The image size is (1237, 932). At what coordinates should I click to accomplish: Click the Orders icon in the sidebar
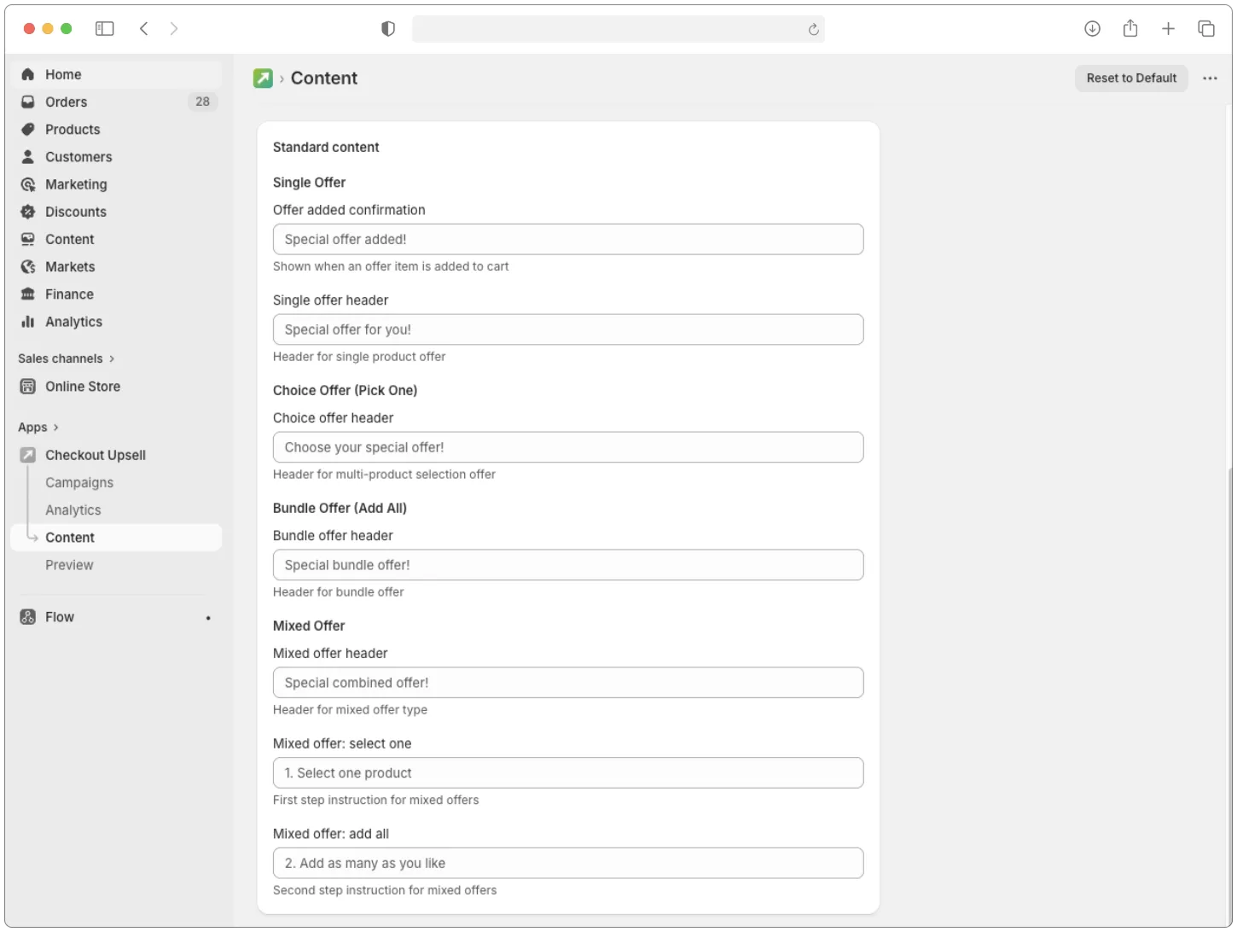(x=27, y=102)
